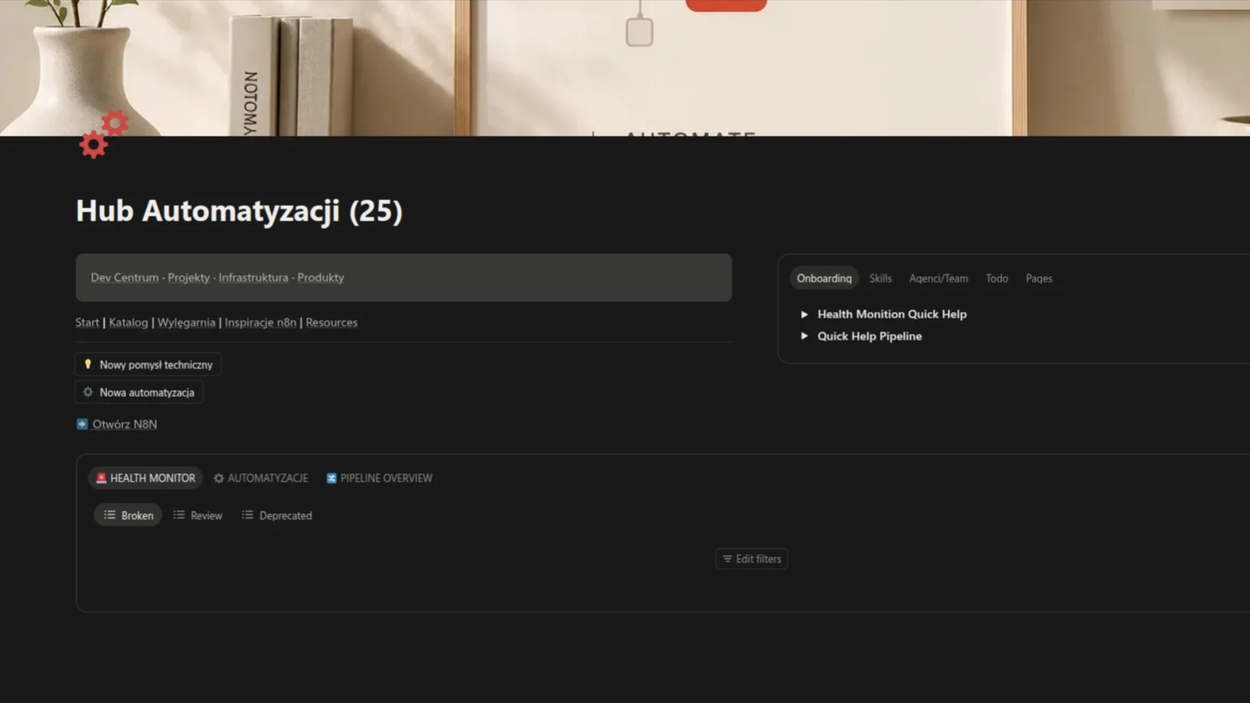The height and width of the screenshot is (703, 1250).
Task: Click the gear icon beside Nowa automatyzacja
Action: click(x=88, y=392)
